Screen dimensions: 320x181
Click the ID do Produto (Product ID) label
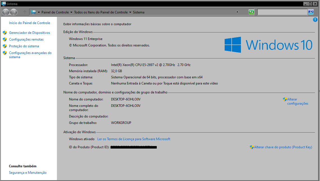pyautogui.click(x=89, y=147)
